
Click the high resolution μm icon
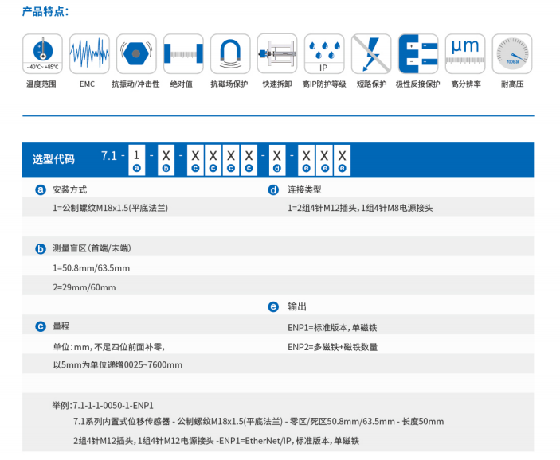tap(465, 54)
